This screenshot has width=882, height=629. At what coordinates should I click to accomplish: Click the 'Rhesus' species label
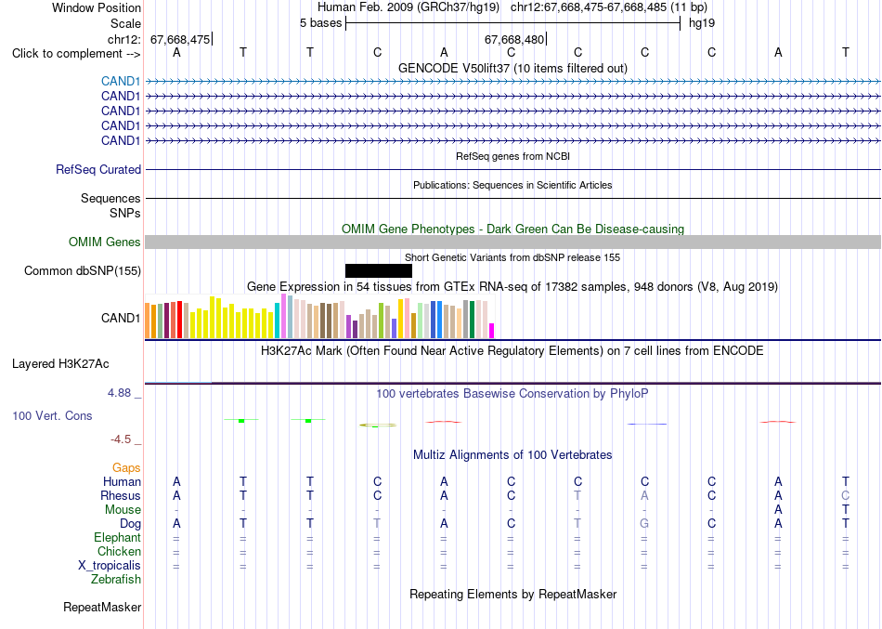[x=121, y=495]
